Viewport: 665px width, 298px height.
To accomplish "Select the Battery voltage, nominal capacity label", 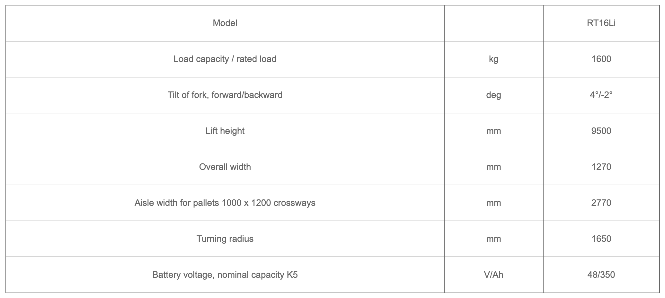I will [225, 275].
